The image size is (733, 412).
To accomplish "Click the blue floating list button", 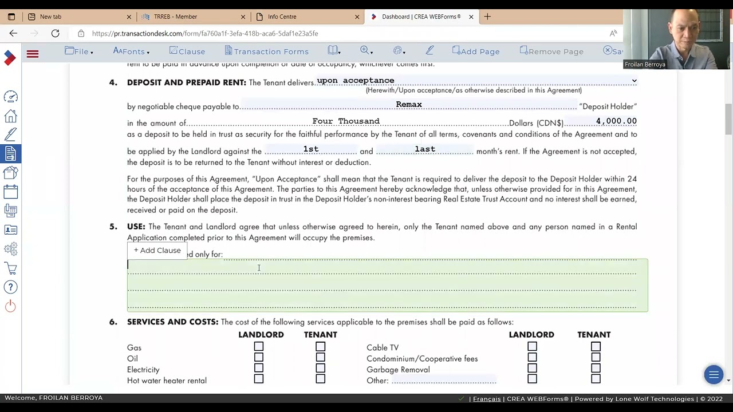I will tap(714, 375).
